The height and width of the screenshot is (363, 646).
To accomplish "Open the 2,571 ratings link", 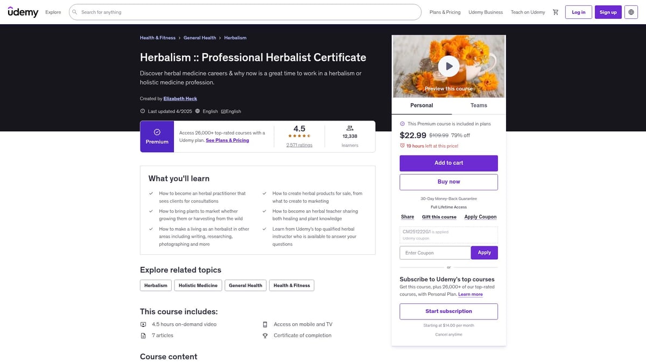I will (299, 144).
